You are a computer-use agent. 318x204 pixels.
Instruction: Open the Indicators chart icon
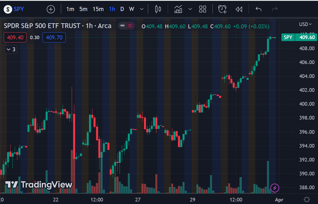178,9
